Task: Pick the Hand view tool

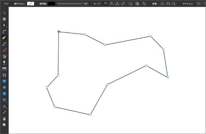Action: tap(4, 119)
